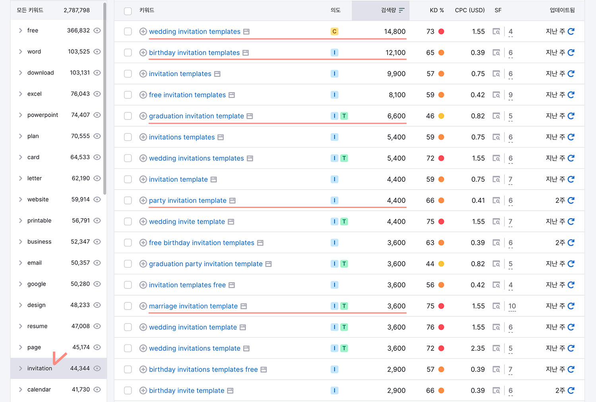Refresh metrics for 'wedding invitation templates' row
Viewport: 596px width, 402px height.
571,31
